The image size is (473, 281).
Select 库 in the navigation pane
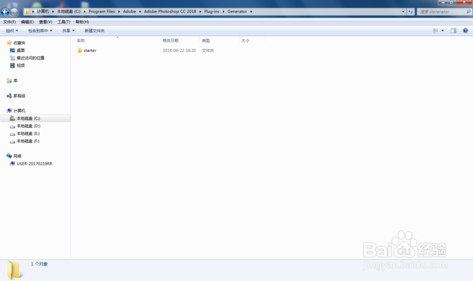coord(16,80)
